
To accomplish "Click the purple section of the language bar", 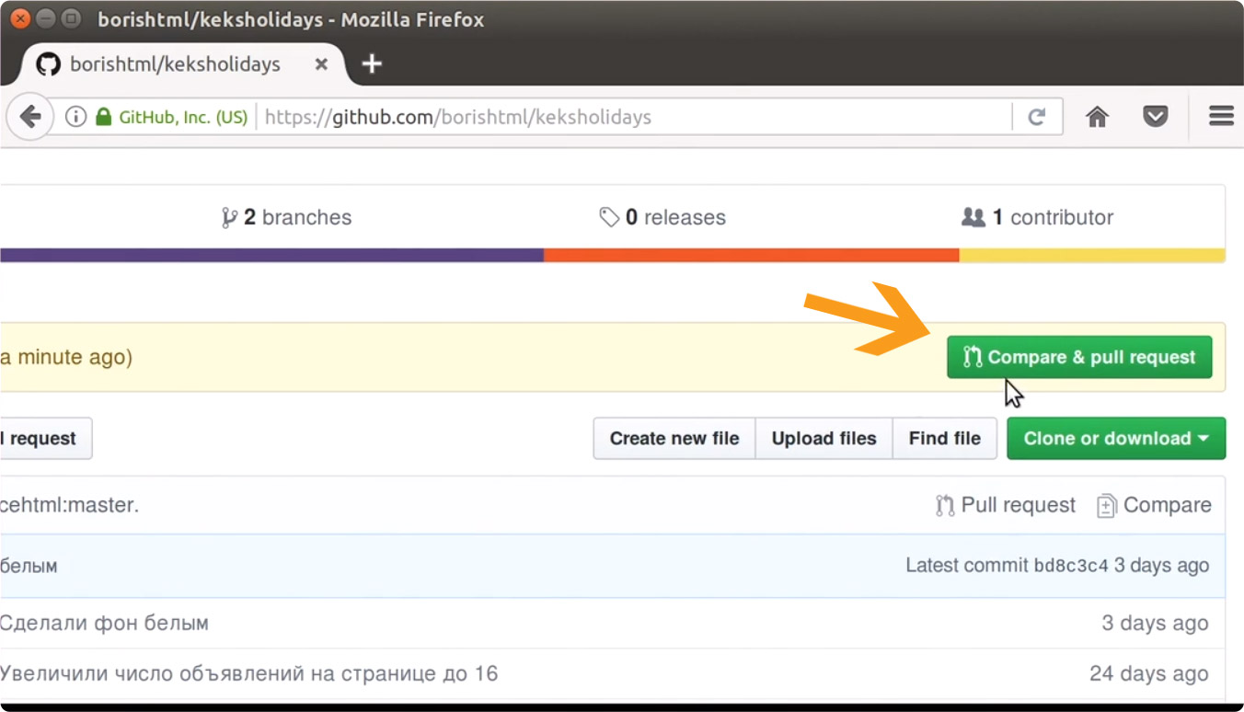I will point(271,255).
